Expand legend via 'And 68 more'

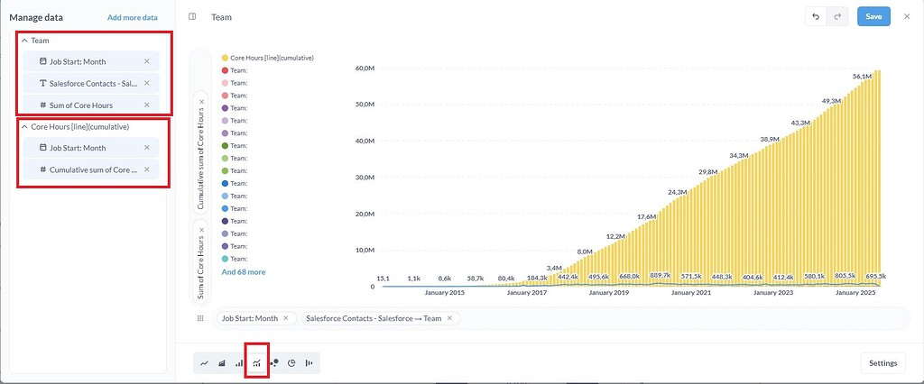pyautogui.click(x=244, y=271)
